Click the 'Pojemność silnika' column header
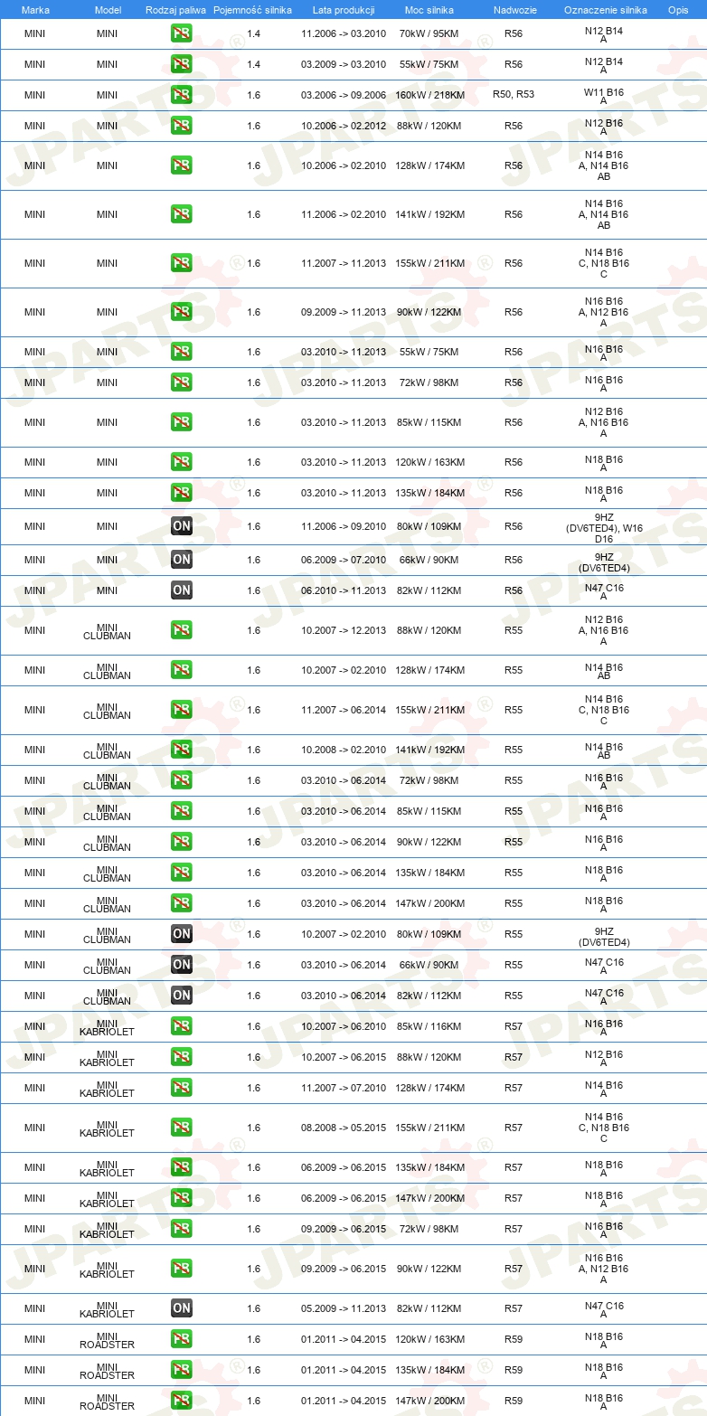 (253, 9)
